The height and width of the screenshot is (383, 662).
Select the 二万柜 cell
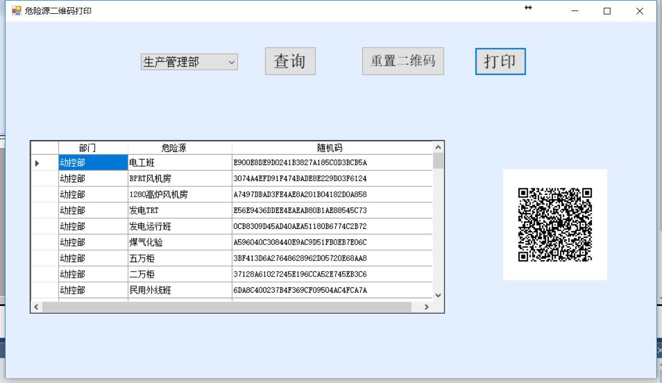click(180, 274)
